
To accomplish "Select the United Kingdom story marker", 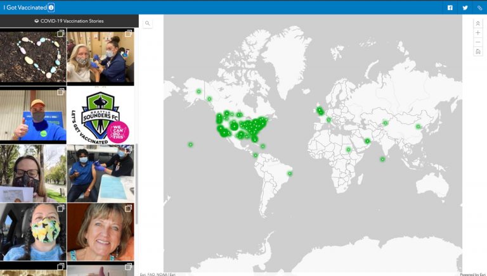I will coord(320,111).
